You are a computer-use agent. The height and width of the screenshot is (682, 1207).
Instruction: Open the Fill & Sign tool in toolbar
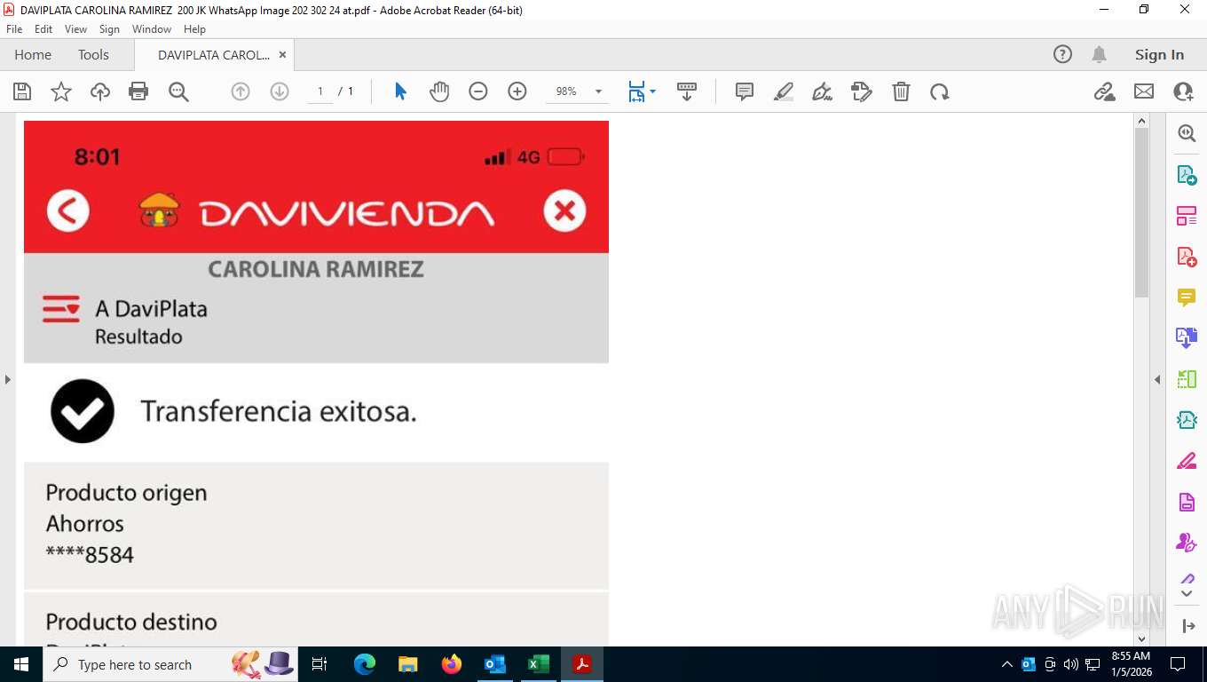coord(823,91)
